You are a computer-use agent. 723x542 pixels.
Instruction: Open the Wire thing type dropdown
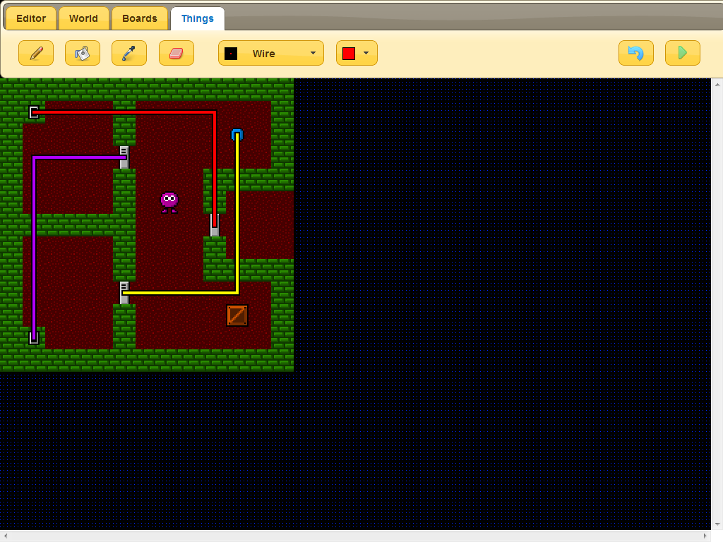270,53
